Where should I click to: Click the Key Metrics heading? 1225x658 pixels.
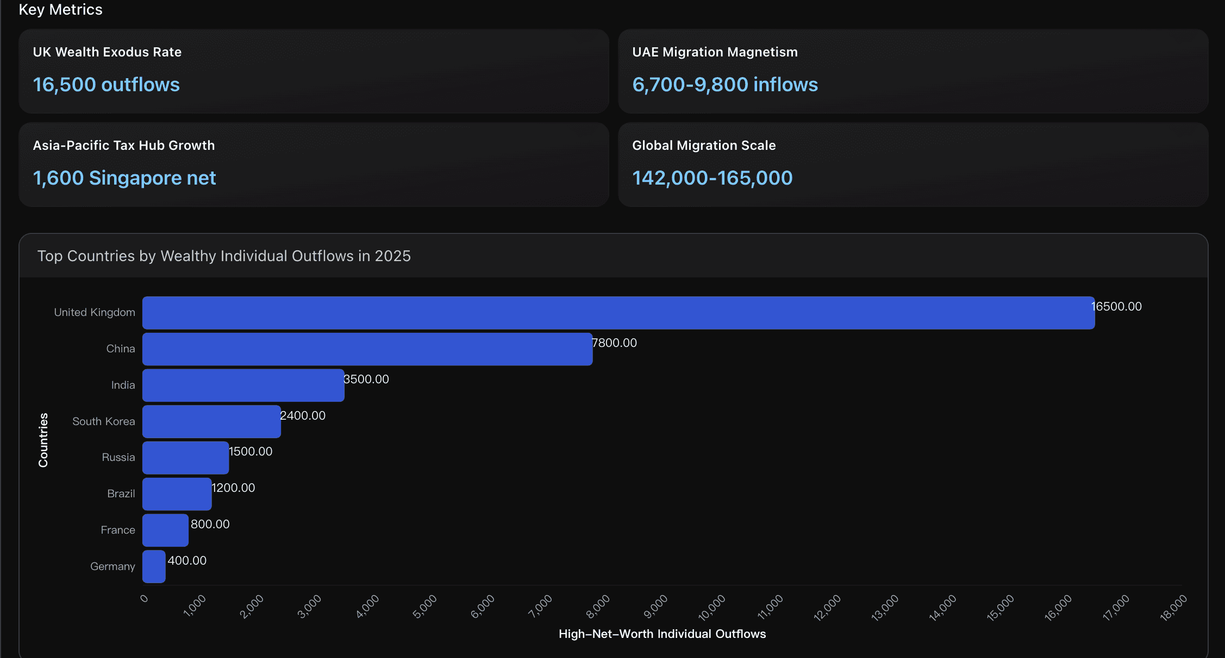click(x=60, y=10)
